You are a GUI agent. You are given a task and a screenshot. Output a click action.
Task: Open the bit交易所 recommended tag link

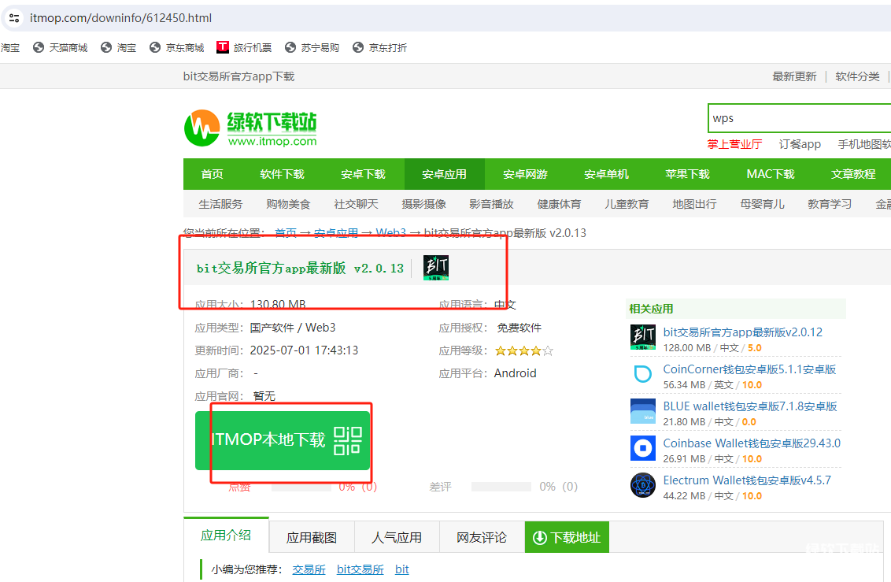360,569
